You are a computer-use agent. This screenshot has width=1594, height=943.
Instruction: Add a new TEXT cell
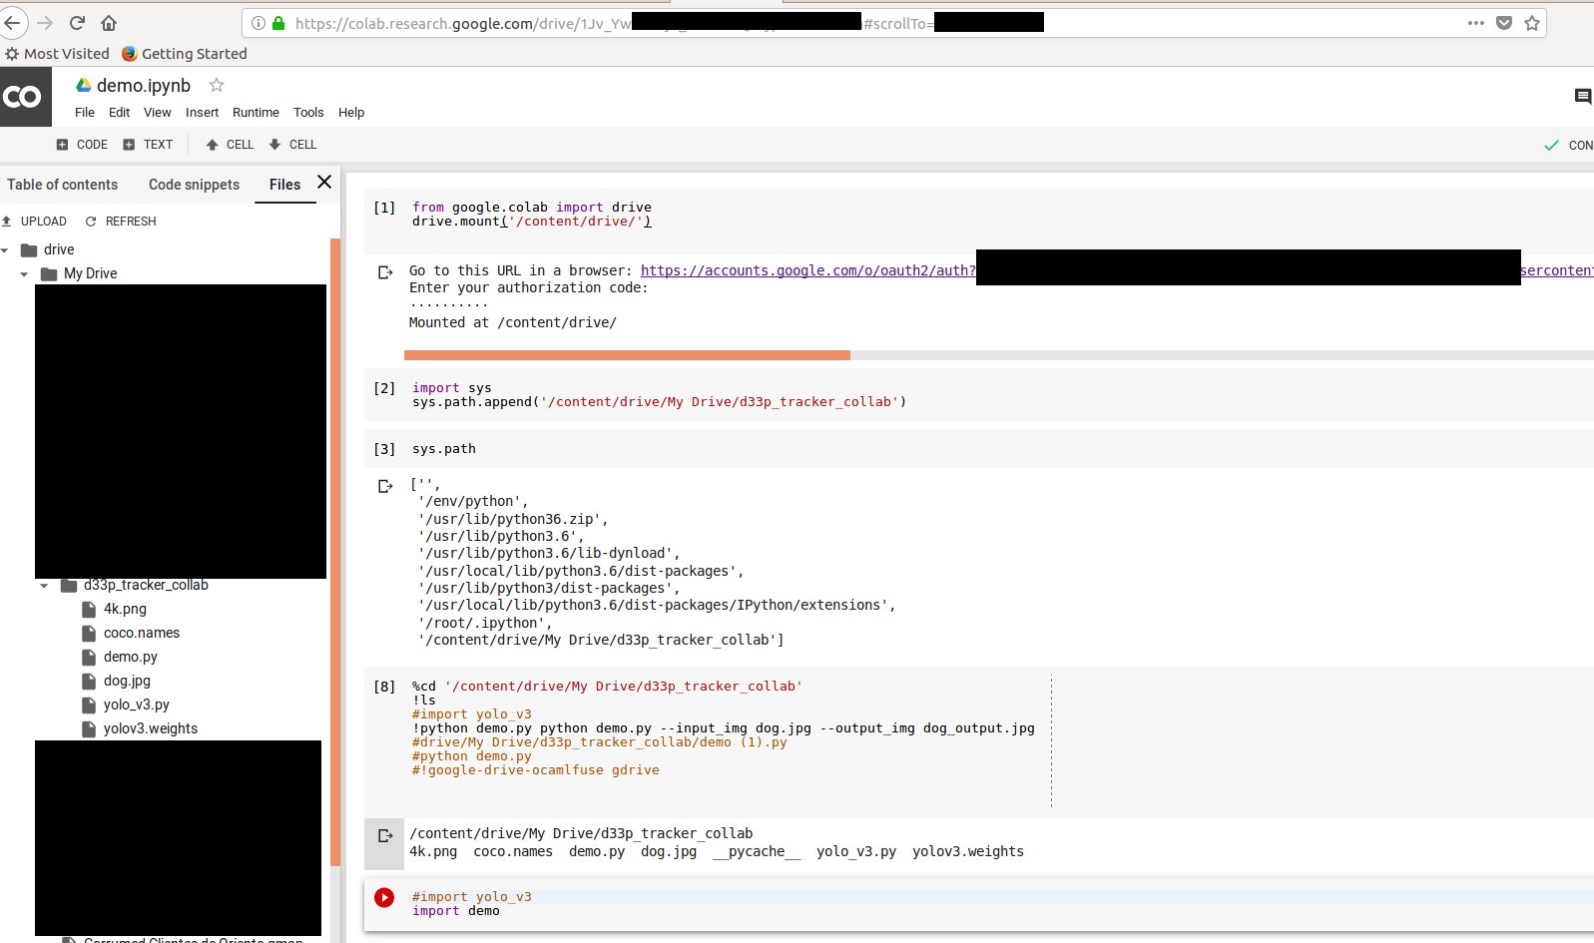[148, 145]
